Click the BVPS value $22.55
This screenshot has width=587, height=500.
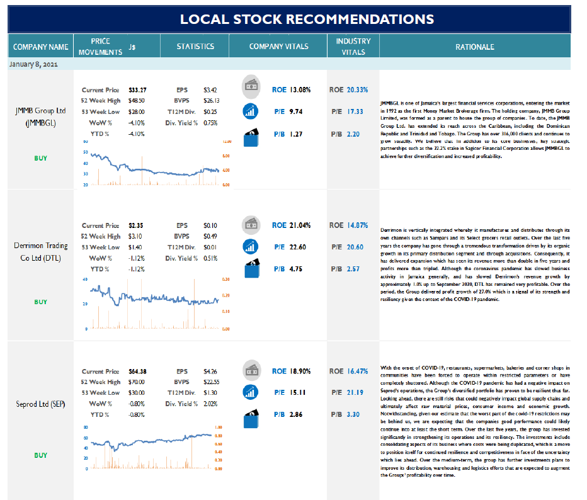(x=212, y=382)
